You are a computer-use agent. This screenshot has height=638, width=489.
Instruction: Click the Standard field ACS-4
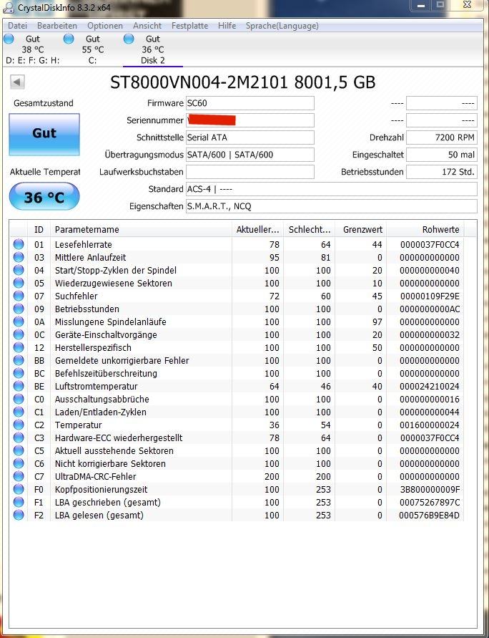click(x=332, y=189)
